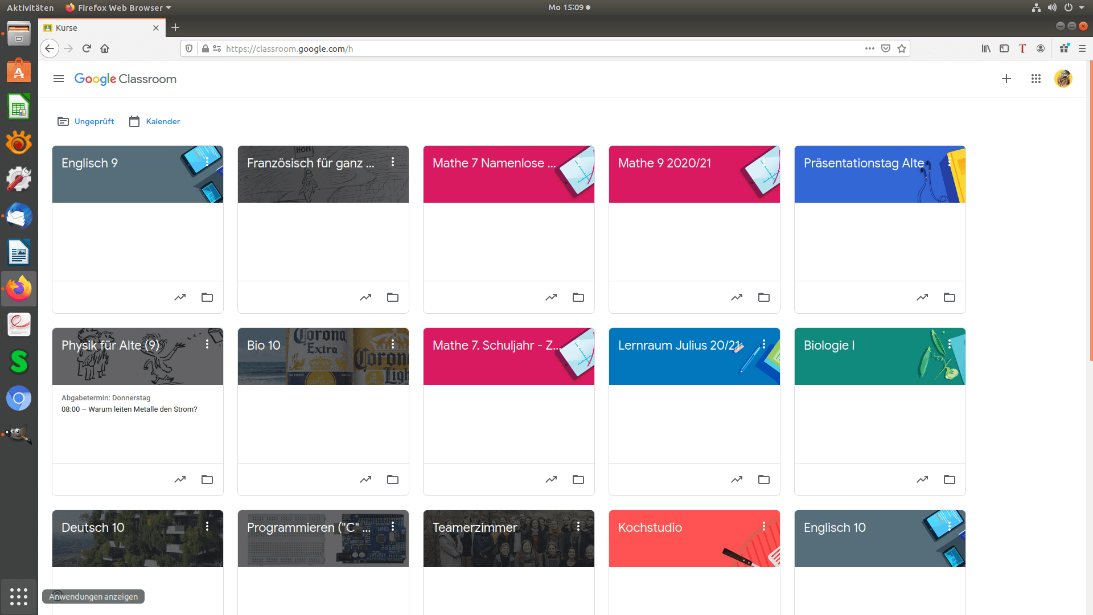Expand three-dot menu on Deutsch 10 card
The width and height of the screenshot is (1093, 615).
coord(207,527)
